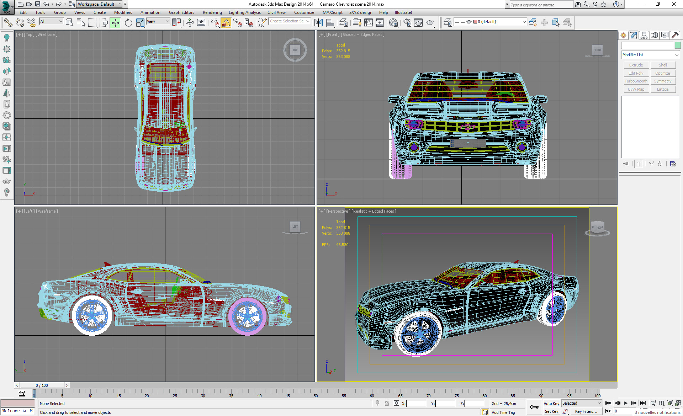Open the Align tool
The image size is (683, 416).
click(x=330, y=22)
